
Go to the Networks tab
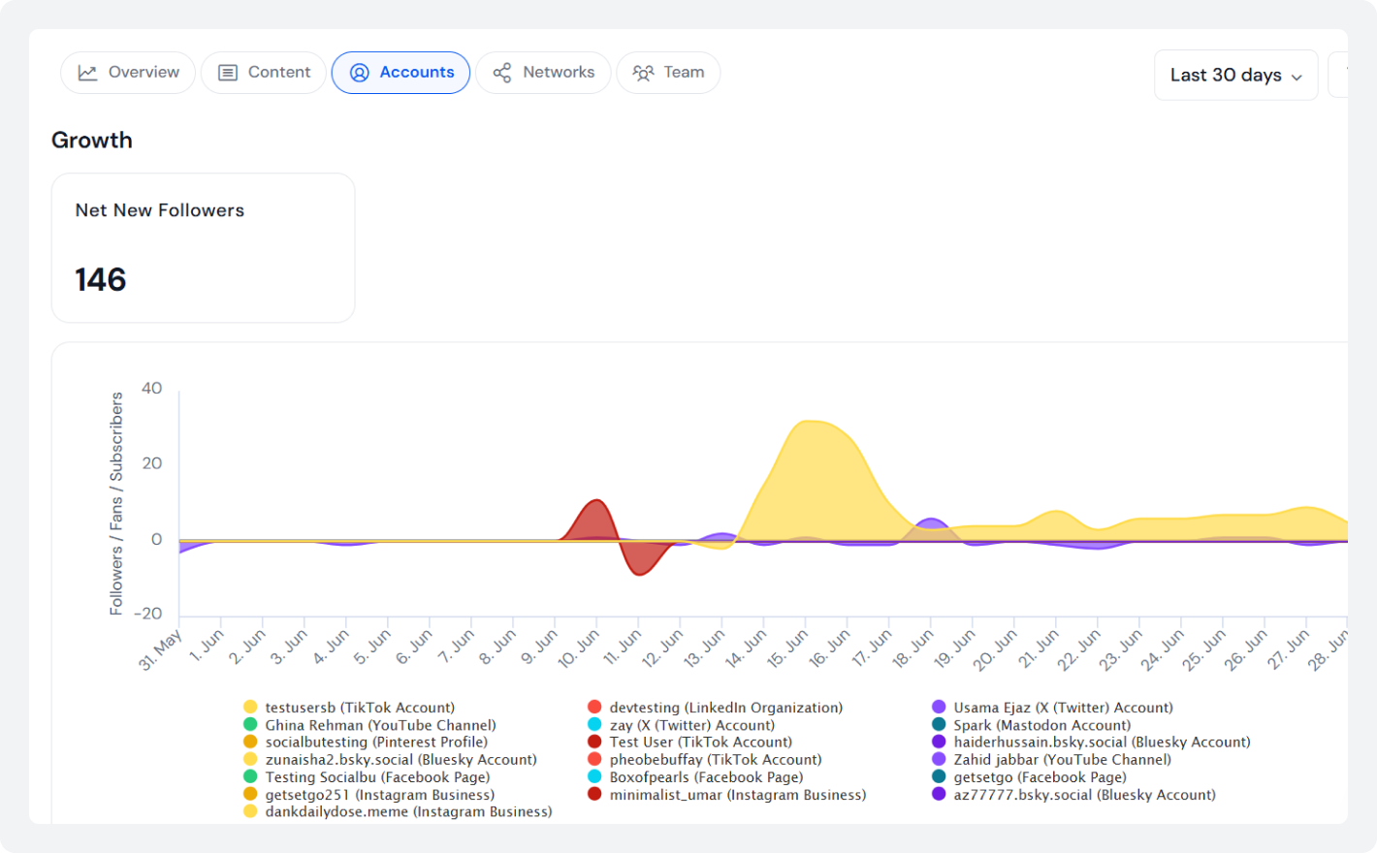coord(543,73)
